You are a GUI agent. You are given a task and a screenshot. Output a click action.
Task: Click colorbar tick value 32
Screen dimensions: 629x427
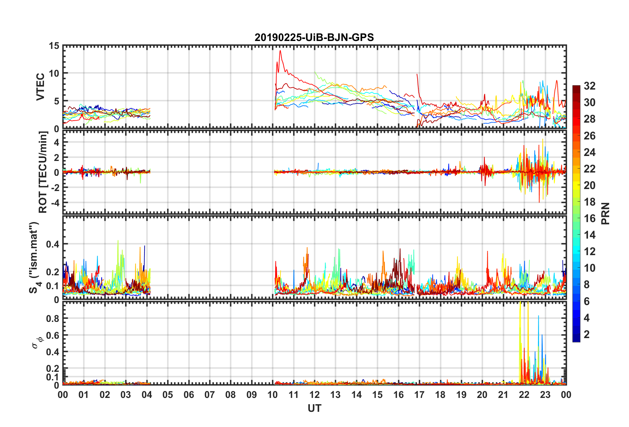tap(590, 86)
